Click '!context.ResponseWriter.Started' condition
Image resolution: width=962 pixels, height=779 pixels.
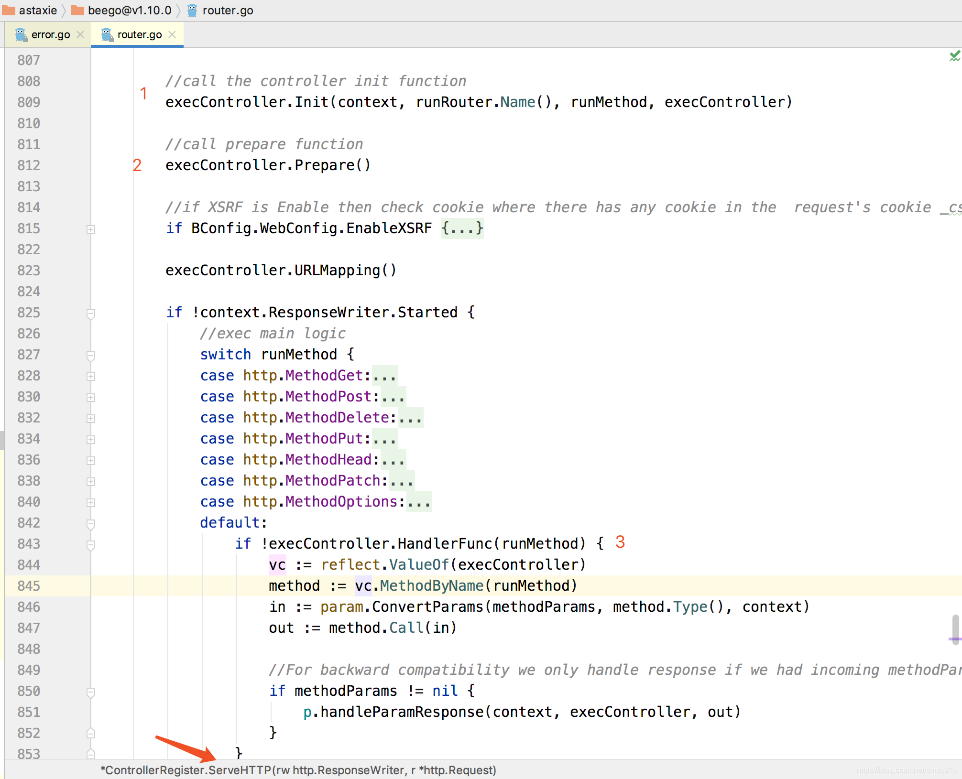click(325, 313)
